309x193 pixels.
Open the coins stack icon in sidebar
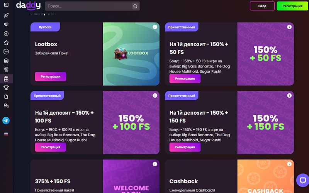click(x=6, y=61)
